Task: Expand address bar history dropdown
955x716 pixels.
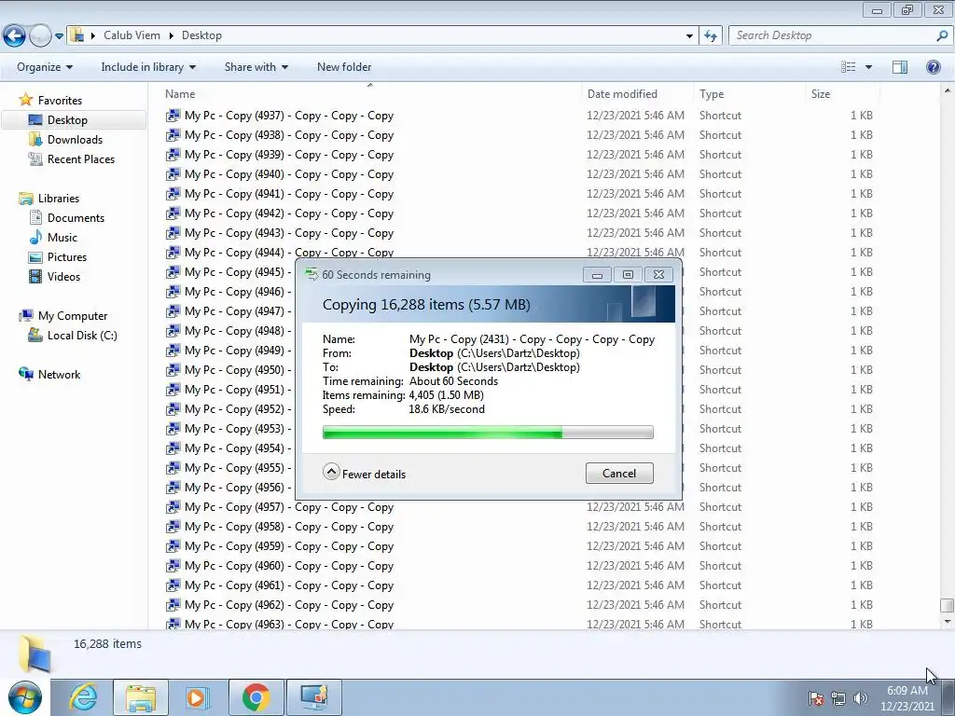Action: [x=689, y=36]
